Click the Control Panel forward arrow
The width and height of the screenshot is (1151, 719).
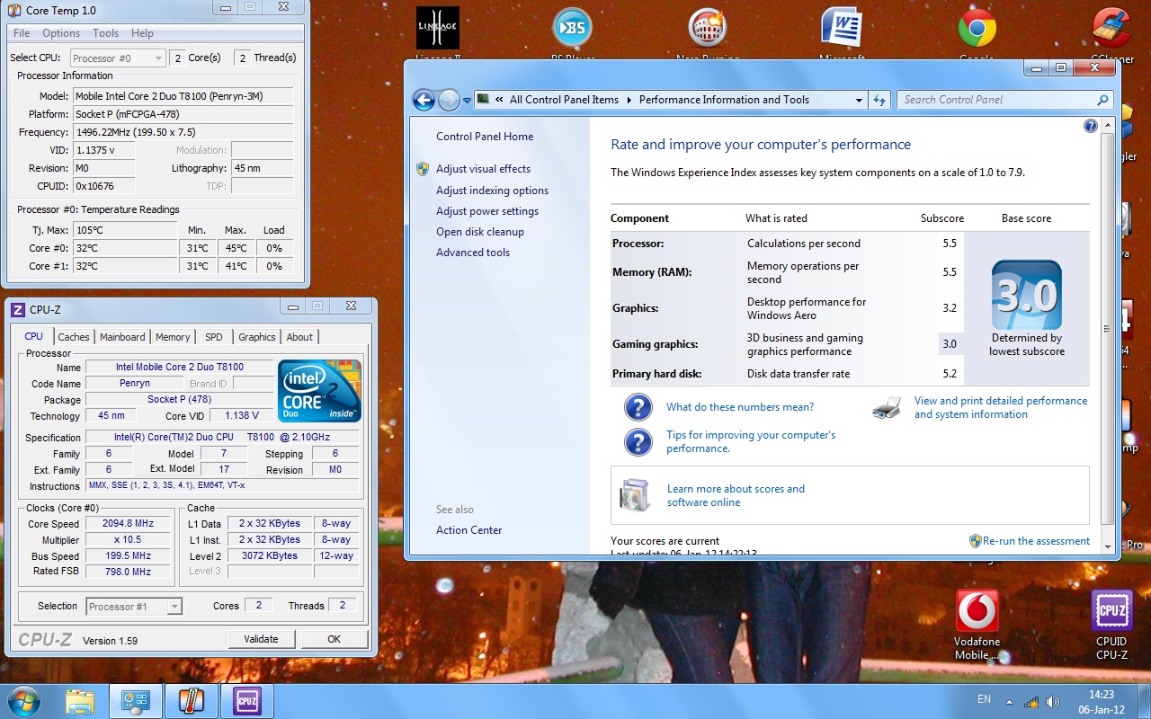tap(449, 100)
